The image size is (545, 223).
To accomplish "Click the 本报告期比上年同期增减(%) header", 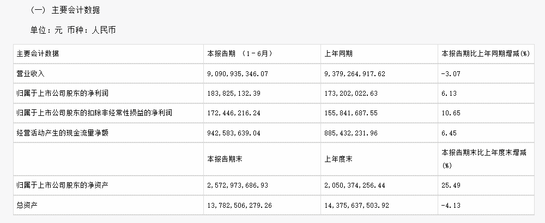I will (x=485, y=53).
